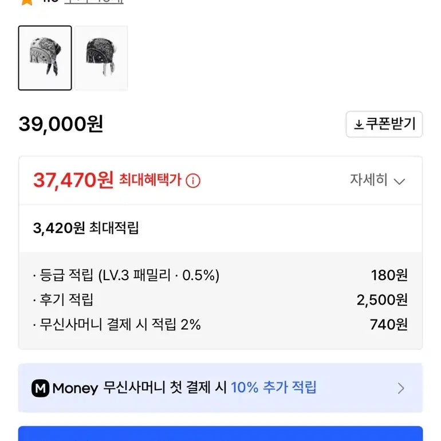The height and width of the screenshot is (441, 441).
Task: Click the red 최대혜택가 label
Action: click(x=150, y=180)
